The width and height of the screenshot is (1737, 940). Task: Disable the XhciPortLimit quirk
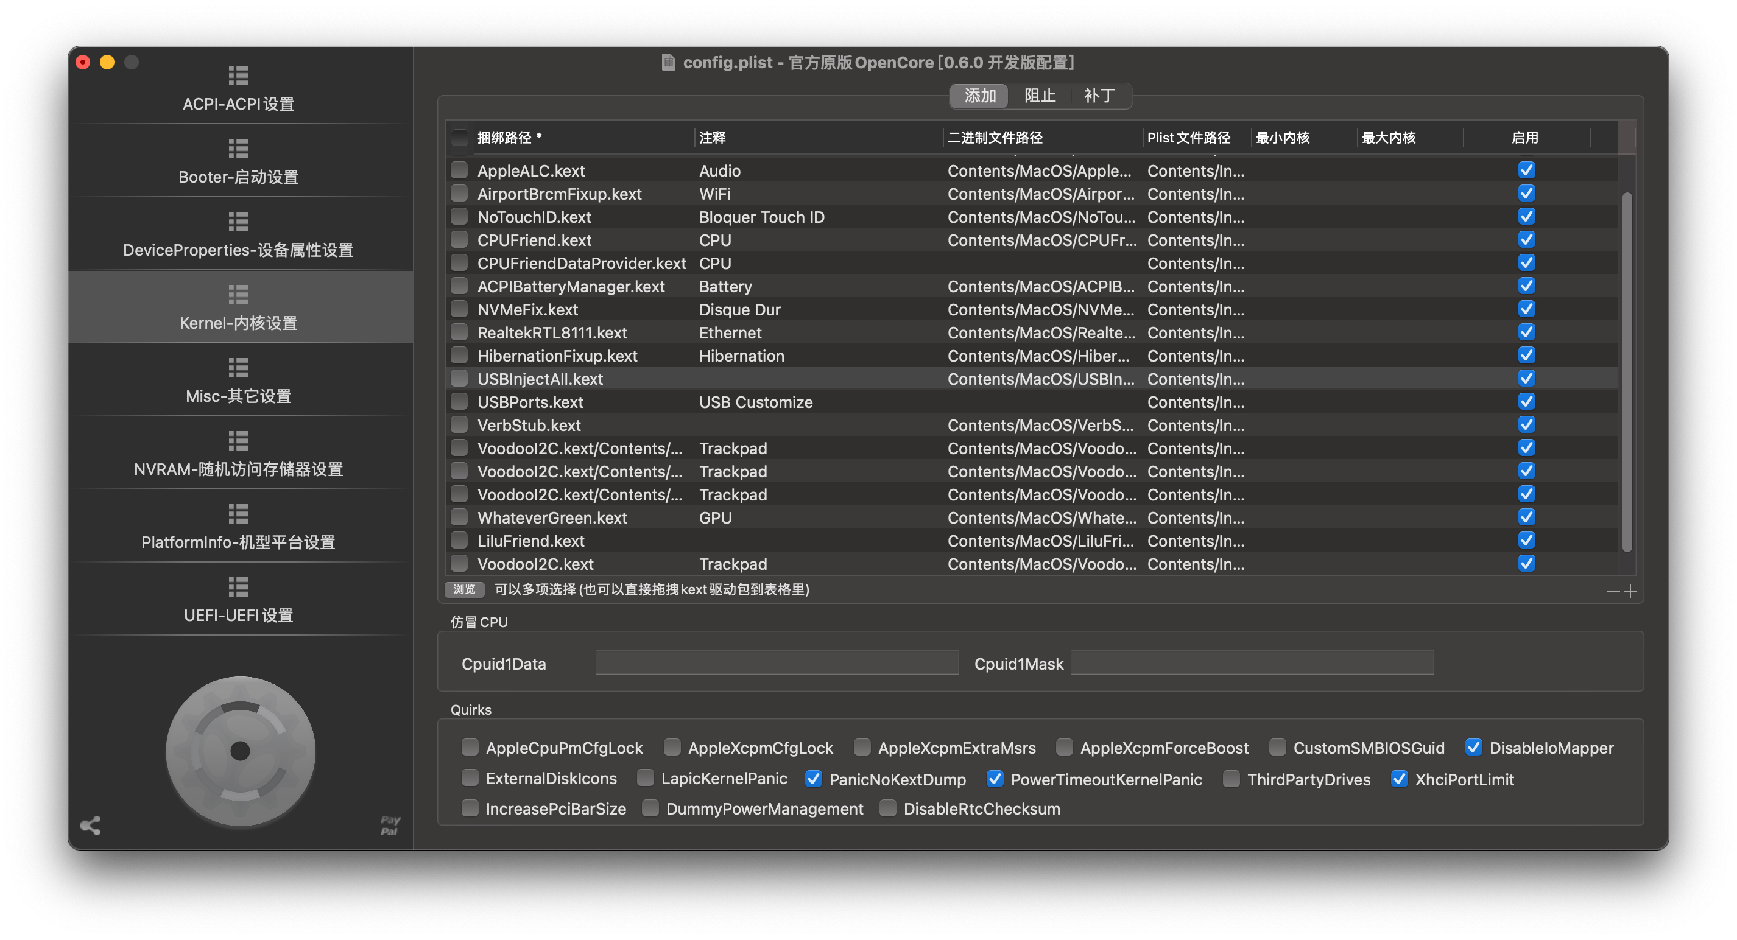pyautogui.click(x=1399, y=778)
